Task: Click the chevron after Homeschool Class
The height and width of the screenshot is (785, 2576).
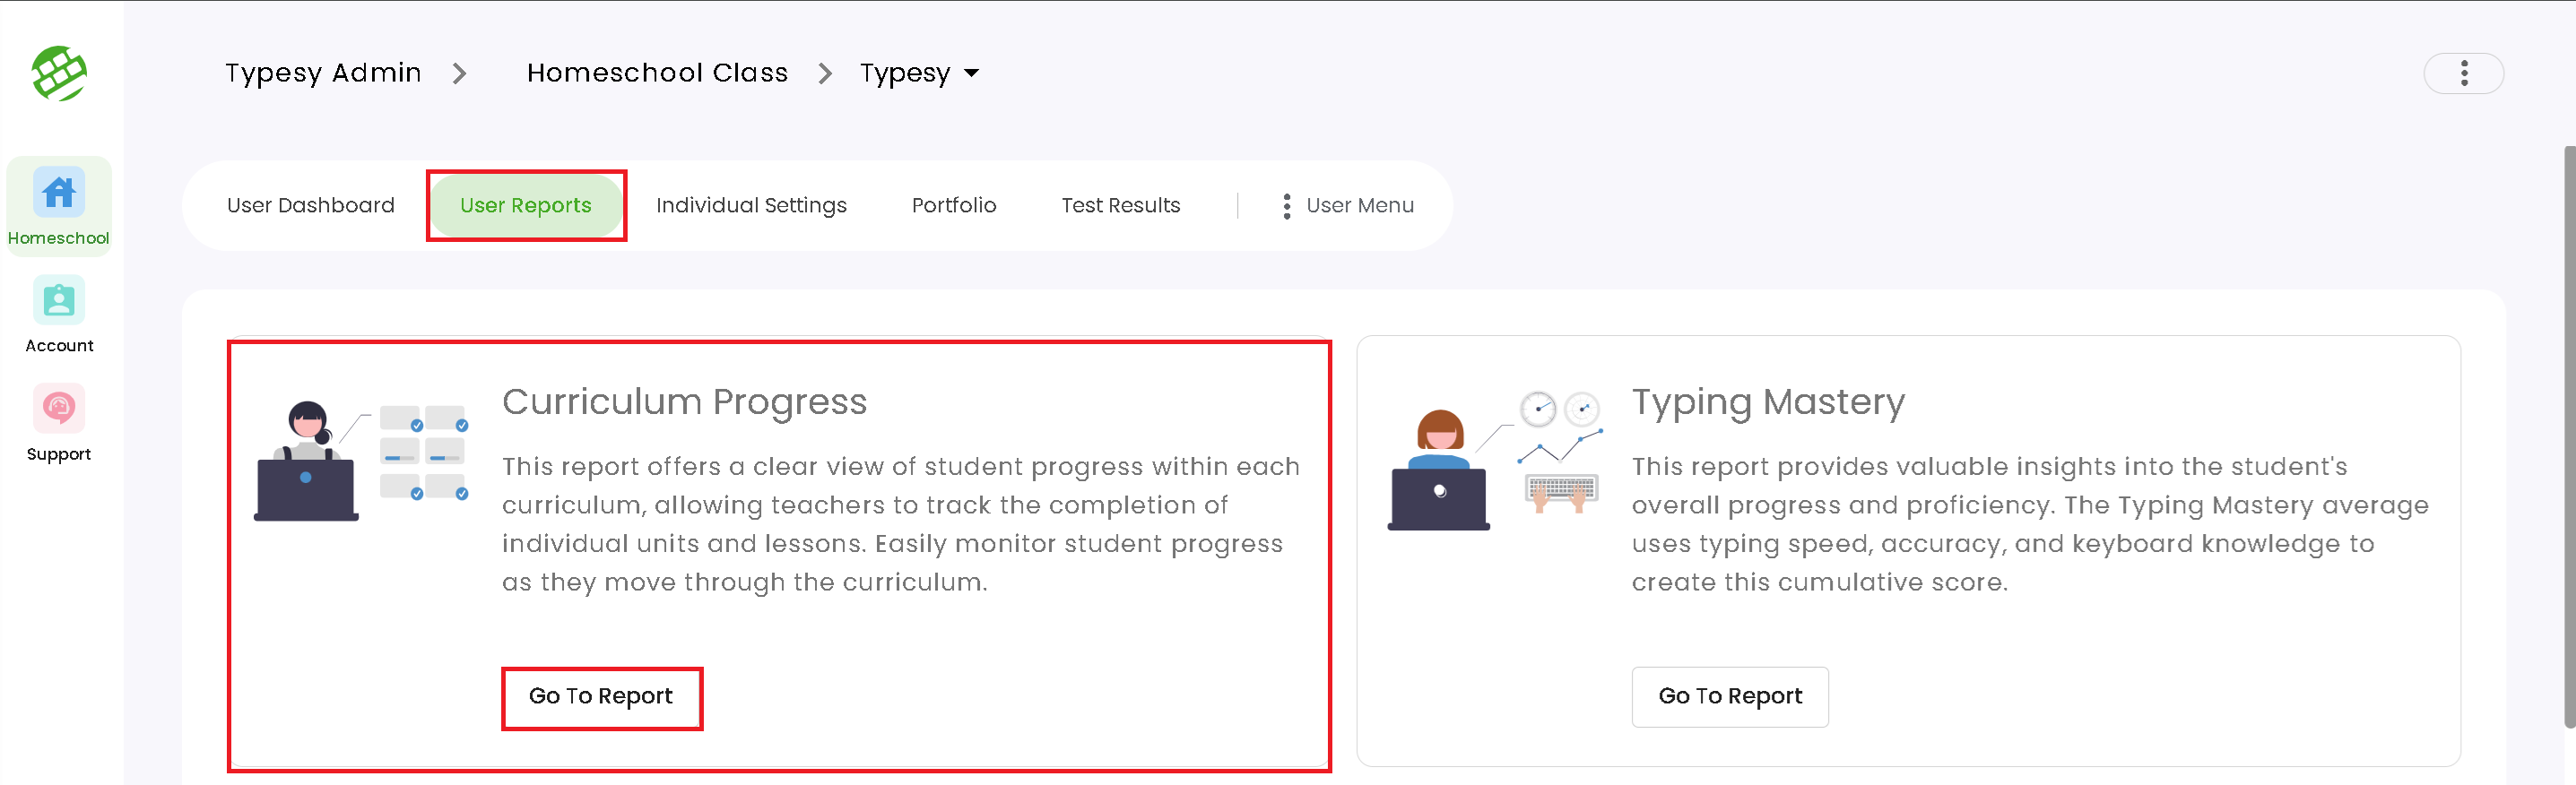Action: (825, 73)
